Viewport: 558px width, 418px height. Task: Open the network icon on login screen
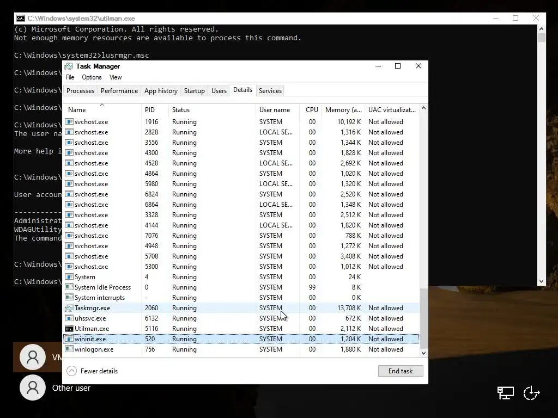click(505, 393)
